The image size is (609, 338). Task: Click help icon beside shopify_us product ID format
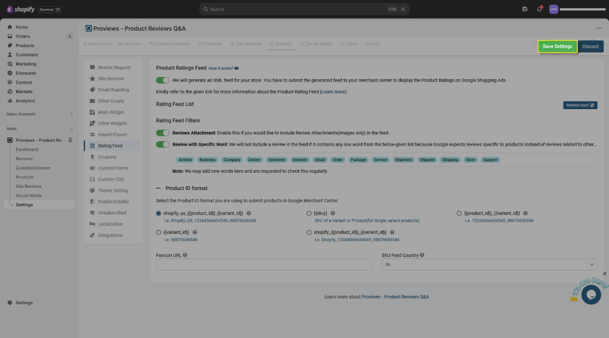(249, 213)
